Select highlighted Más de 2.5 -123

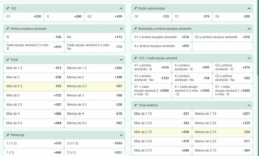(x=34, y=86)
